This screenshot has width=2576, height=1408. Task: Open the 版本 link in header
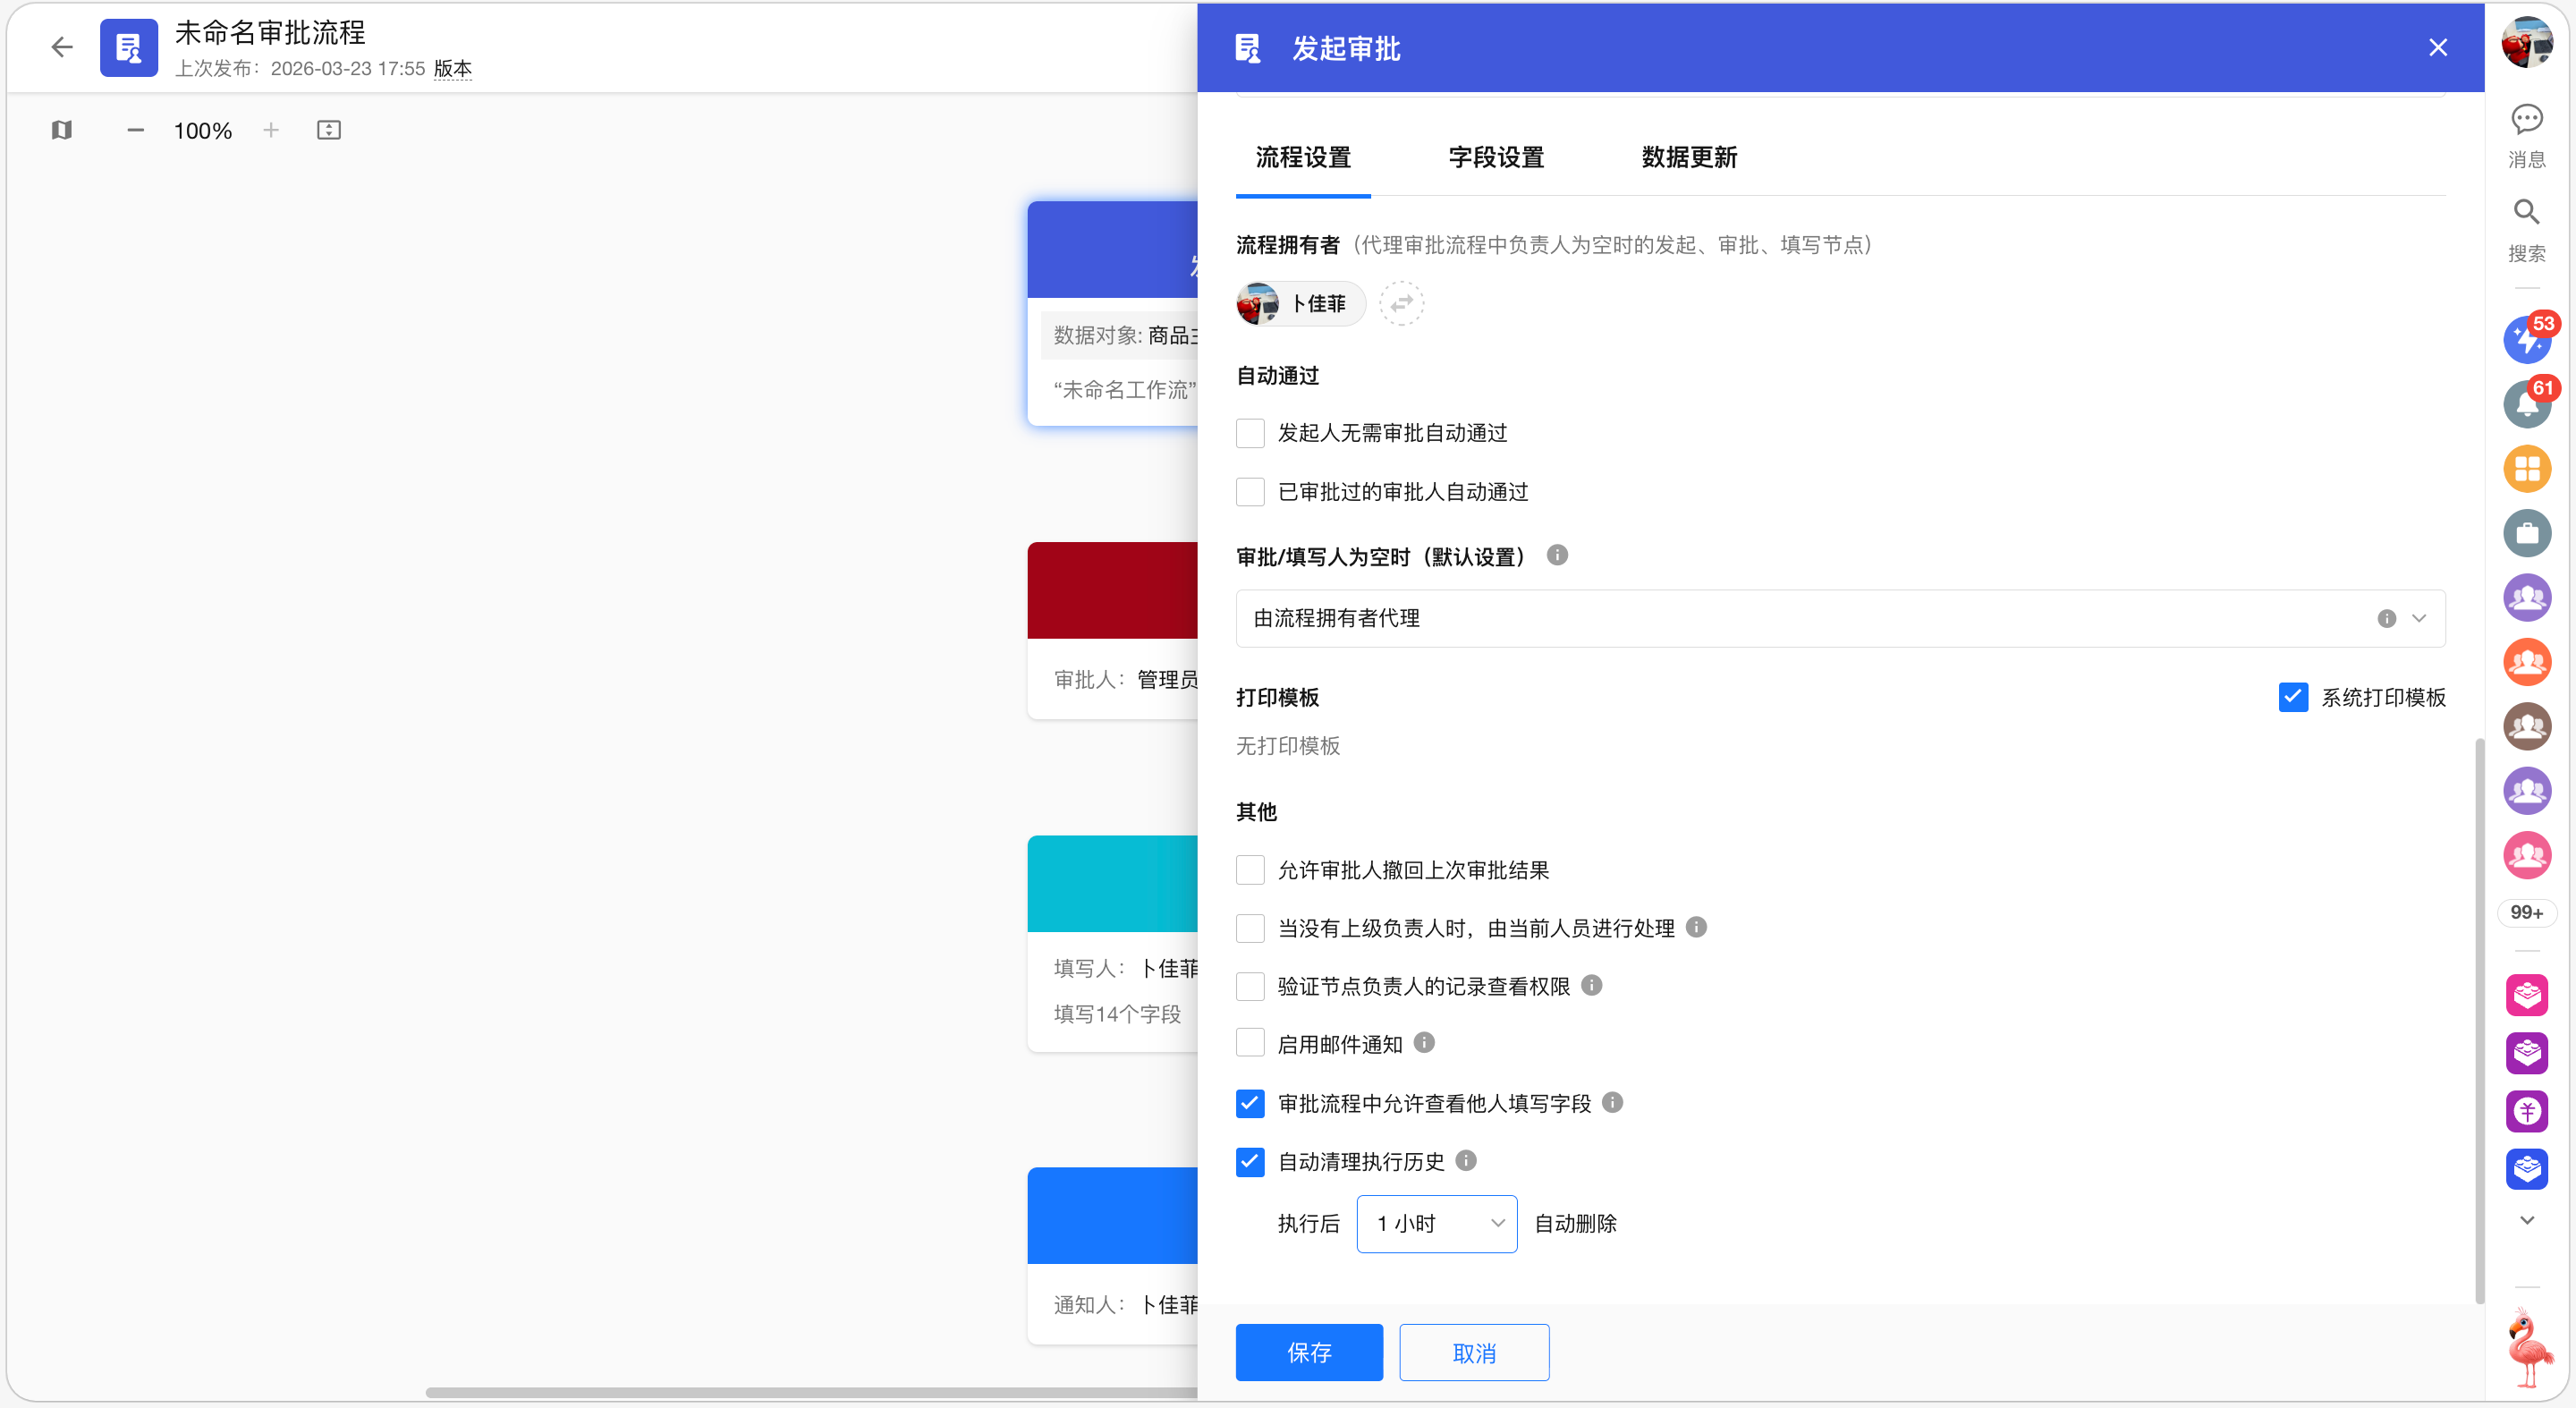coord(452,68)
